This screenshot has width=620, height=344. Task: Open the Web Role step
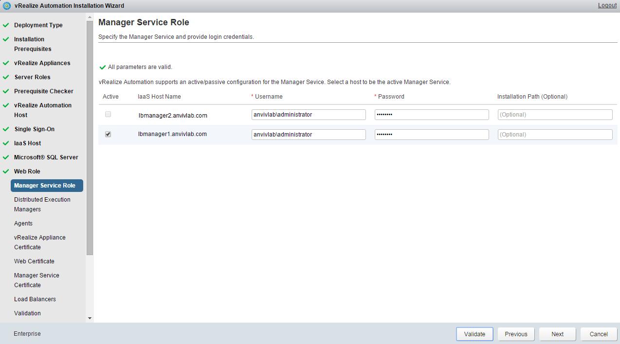pos(27,172)
